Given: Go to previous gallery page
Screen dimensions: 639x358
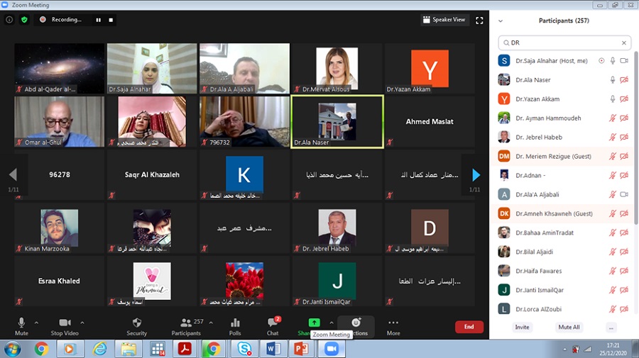Looking at the screenshot, I should (x=13, y=175).
